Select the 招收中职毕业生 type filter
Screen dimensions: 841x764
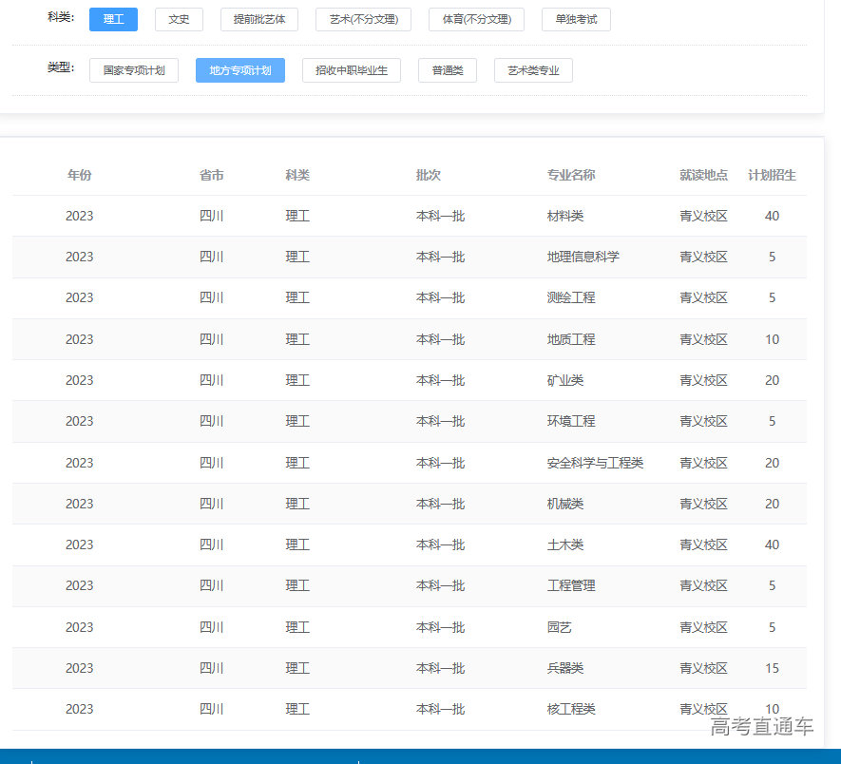point(352,70)
